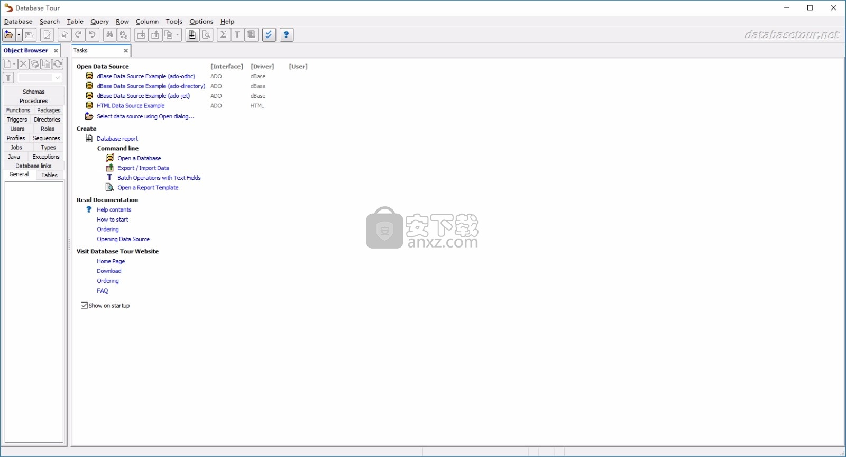The height and width of the screenshot is (457, 846).
Task: Click the FAQ link
Action: (103, 291)
